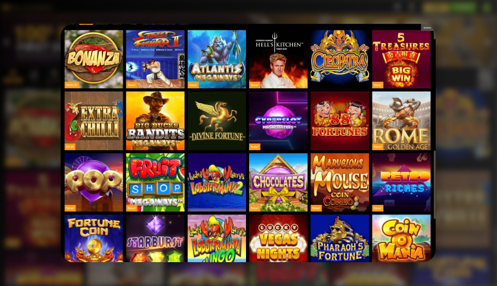Open the Cleopatra game tile
The image size is (497, 286).
click(x=340, y=59)
